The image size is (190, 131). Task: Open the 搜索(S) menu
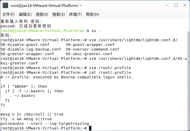pos(59,14)
